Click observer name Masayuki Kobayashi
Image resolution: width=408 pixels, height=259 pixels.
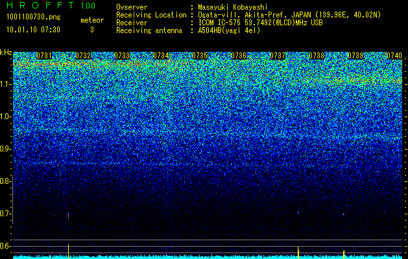pyautogui.click(x=233, y=7)
